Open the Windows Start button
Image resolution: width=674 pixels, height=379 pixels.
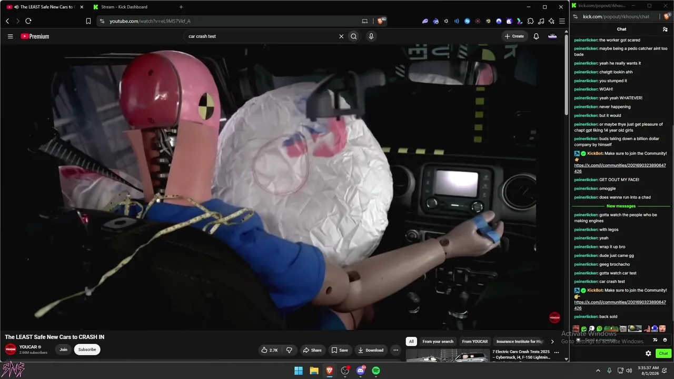pyautogui.click(x=299, y=371)
